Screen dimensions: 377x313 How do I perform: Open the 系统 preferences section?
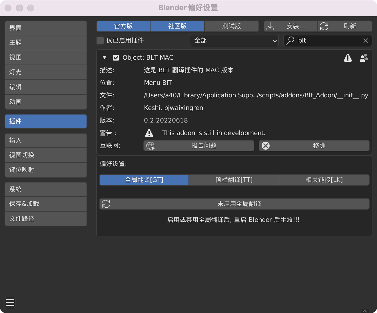(46, 189)
